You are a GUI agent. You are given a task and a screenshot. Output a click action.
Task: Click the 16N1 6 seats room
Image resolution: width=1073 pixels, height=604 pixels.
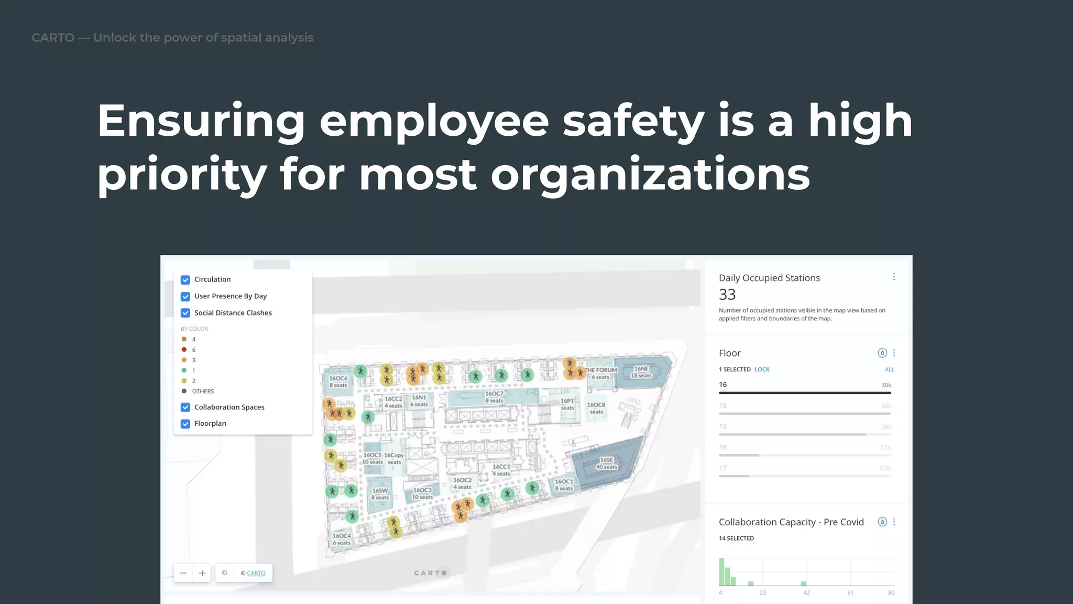coord(419,401)
